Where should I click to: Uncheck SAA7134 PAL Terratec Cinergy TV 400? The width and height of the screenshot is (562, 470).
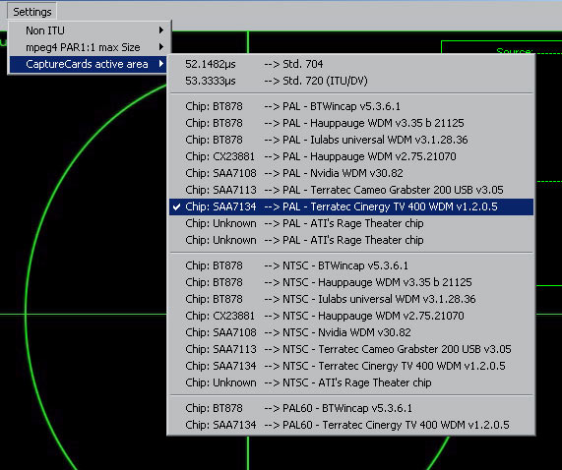(351, 206)
